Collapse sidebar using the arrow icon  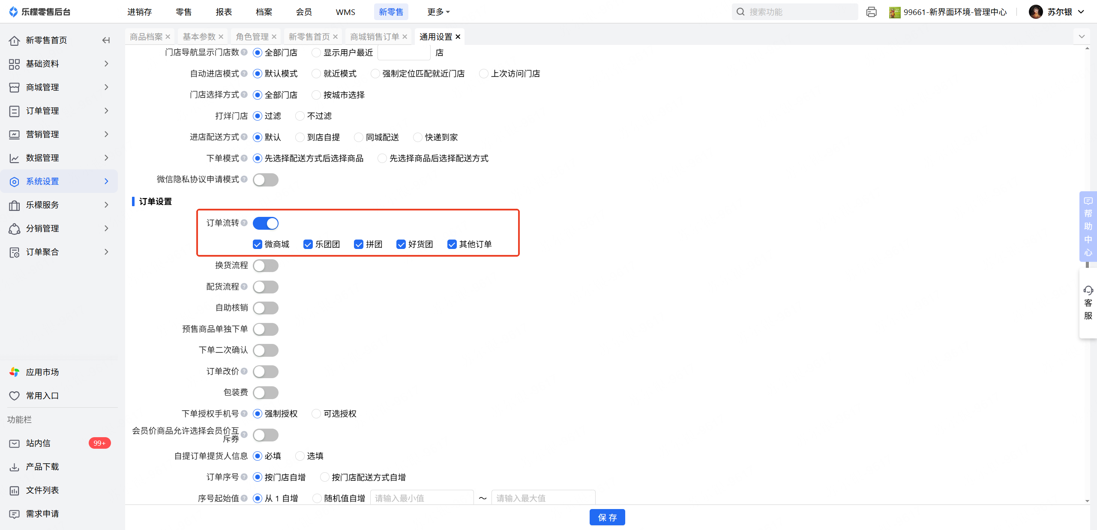(x=106, y=40)
